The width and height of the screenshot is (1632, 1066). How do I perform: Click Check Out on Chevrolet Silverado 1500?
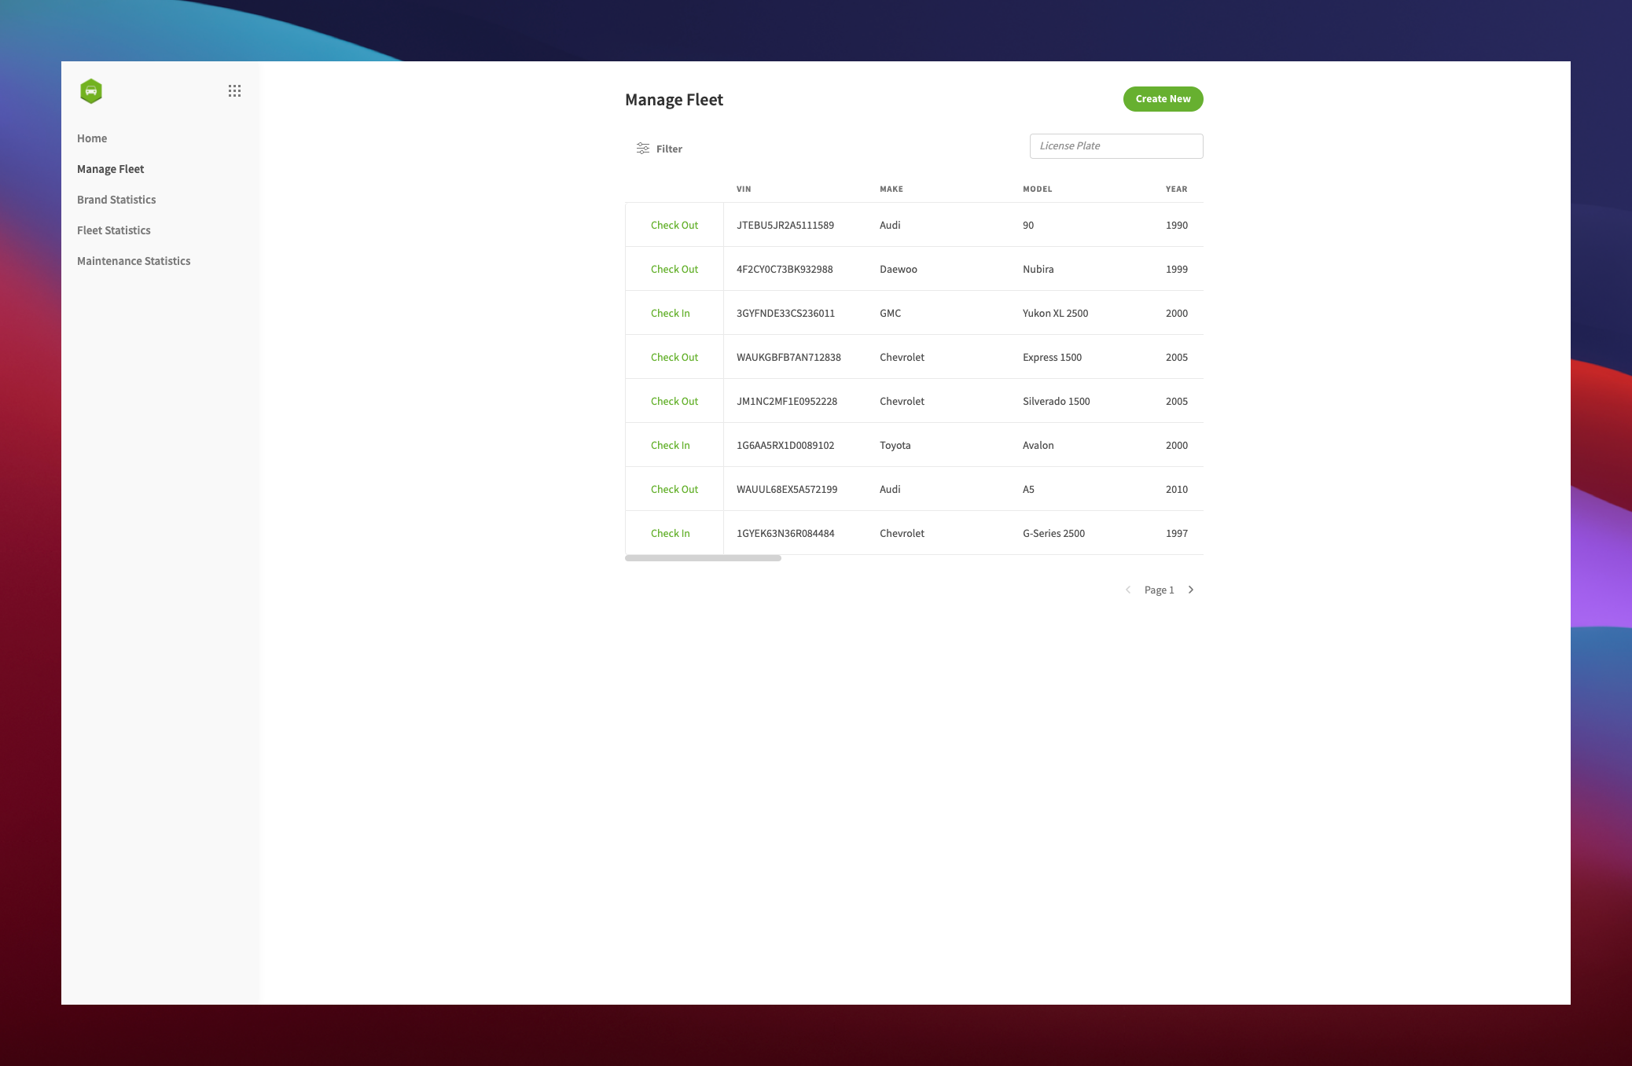674,401
